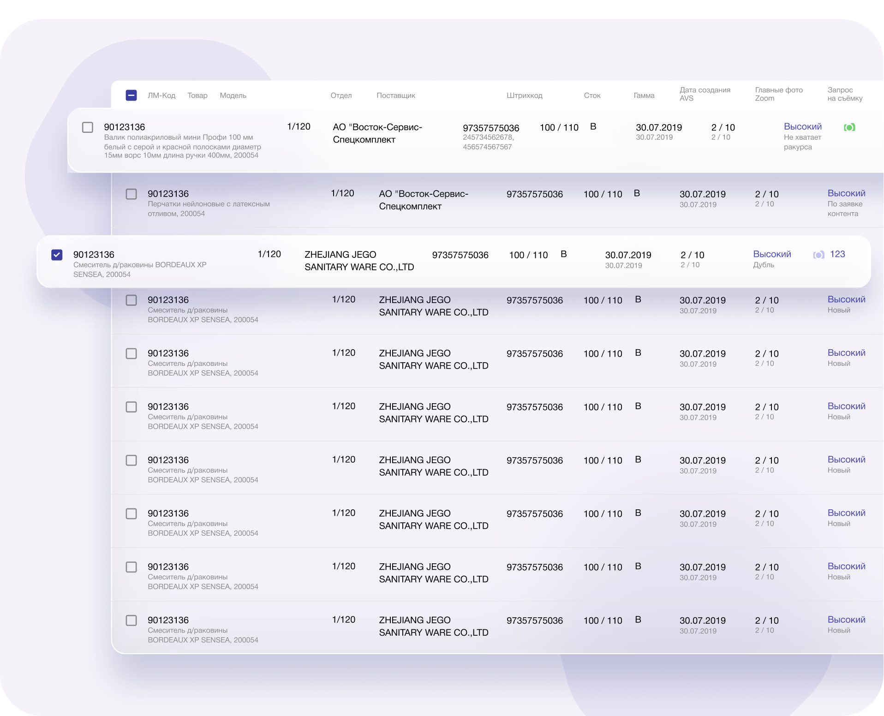Click the Сток column header
The height and width of the screenshot is (716, 884).
pyautogui.click(x=592, y=95)
